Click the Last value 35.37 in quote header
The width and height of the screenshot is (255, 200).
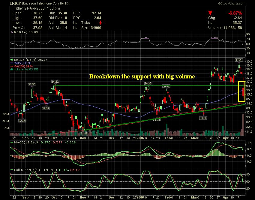237,23
